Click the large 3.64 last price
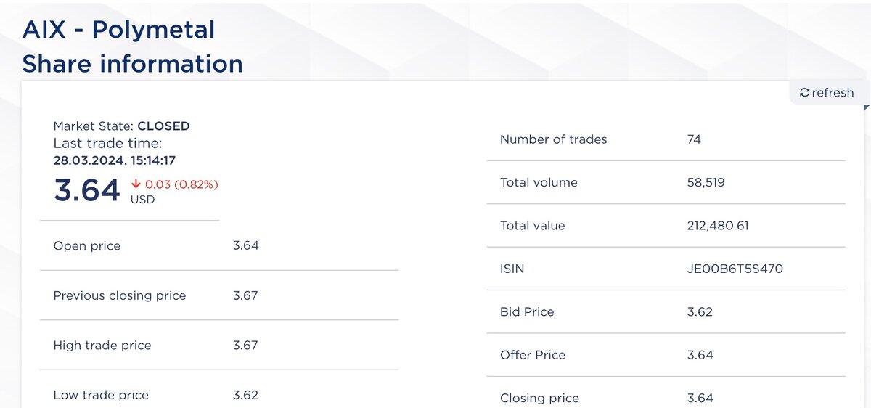This screenshot has width=871, height=408. pyautogui.click(x=87, y=191)
